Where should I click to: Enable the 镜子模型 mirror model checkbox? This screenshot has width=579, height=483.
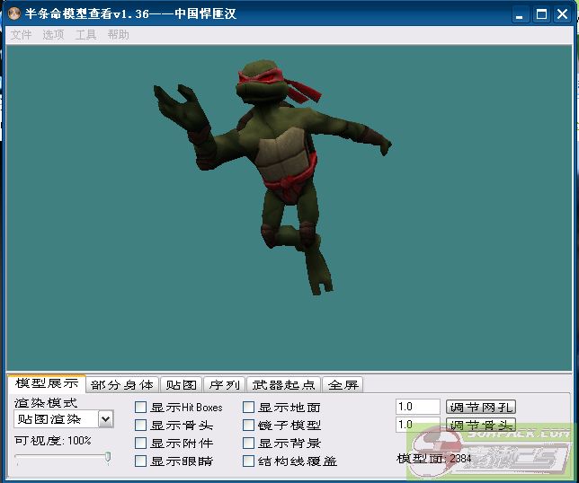coord(249,426)
